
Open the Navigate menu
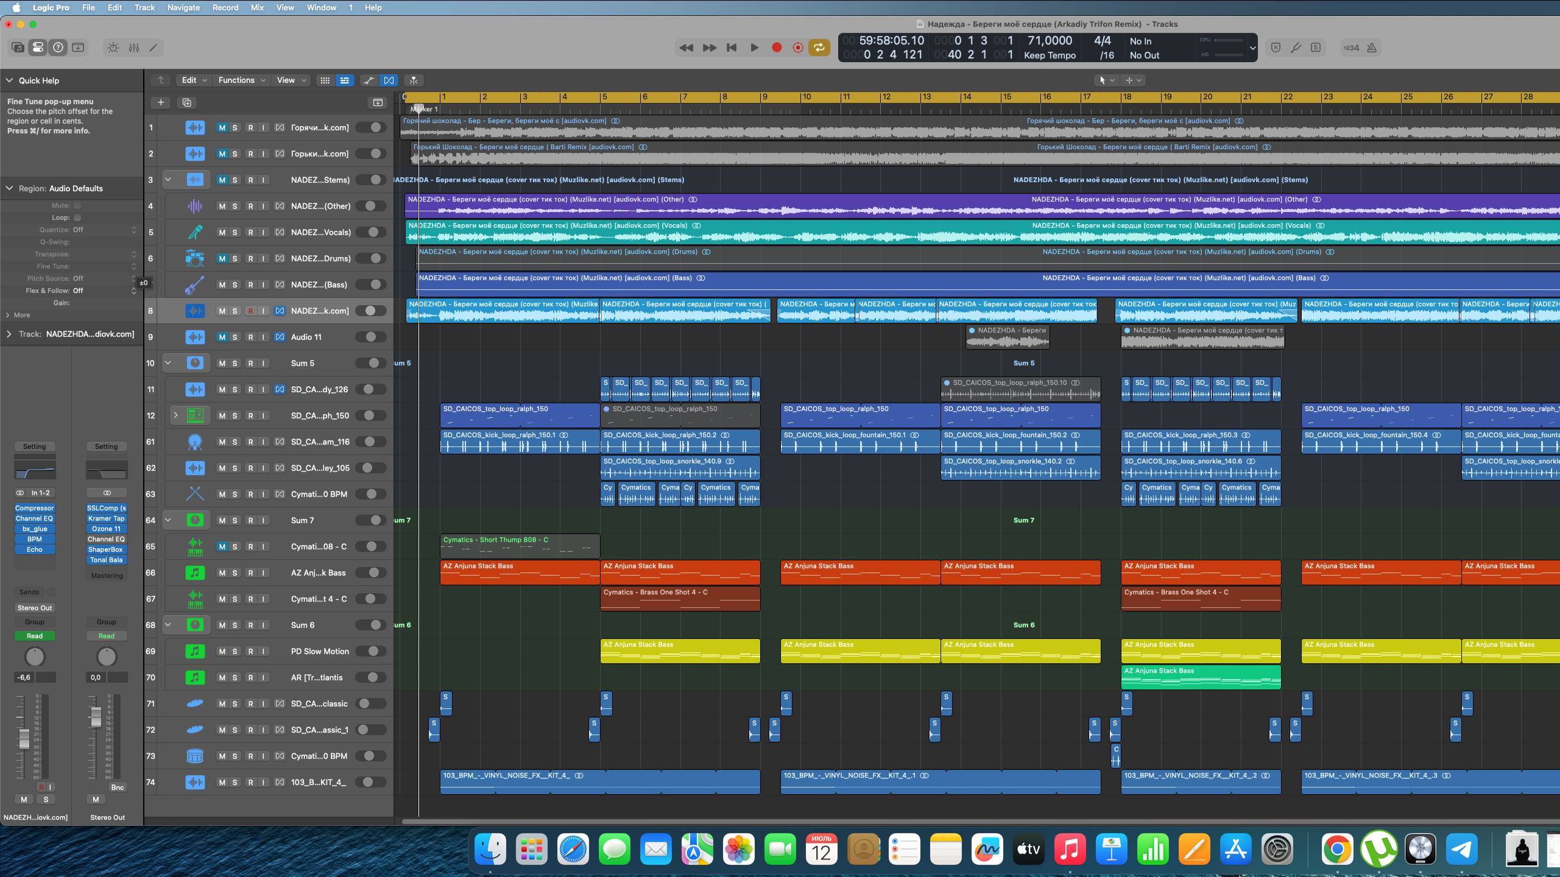183,7
